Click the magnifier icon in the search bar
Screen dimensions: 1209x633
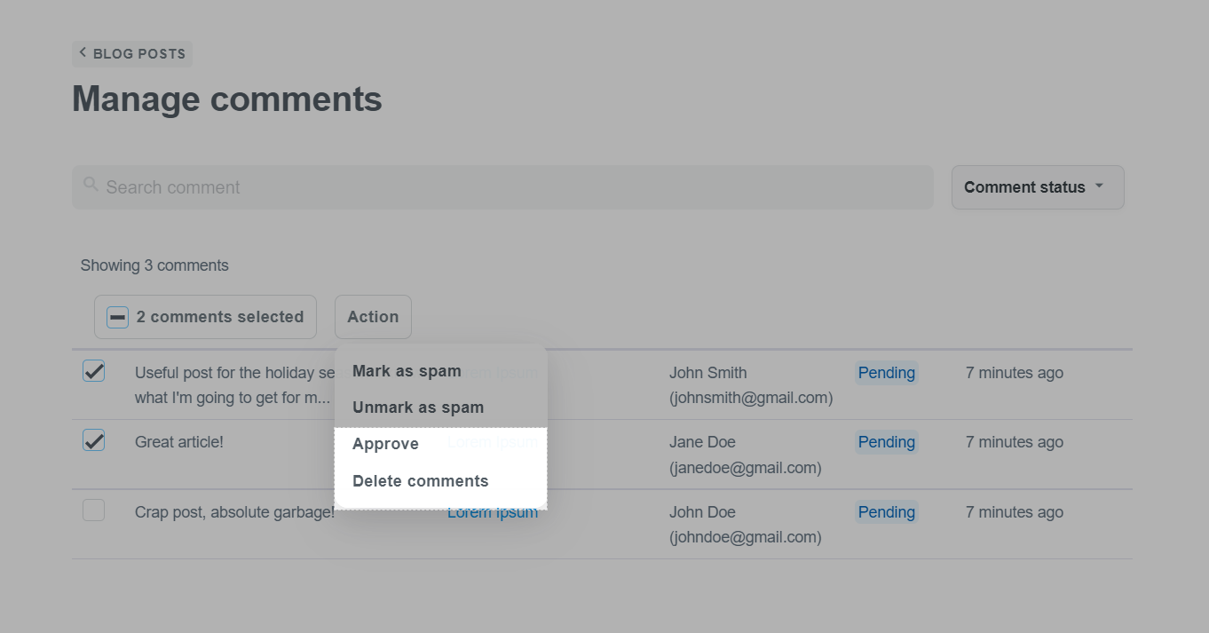tap(91, 186)
